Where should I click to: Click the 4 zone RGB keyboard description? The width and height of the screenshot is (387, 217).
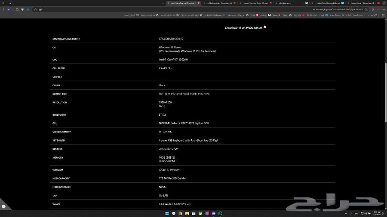(x=188, y=140)
